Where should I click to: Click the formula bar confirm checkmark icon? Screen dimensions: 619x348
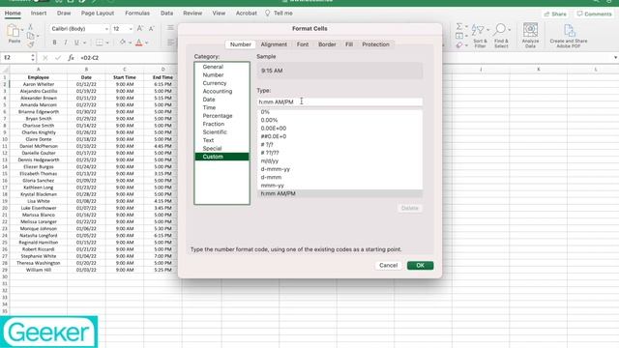tap(58, 58)
